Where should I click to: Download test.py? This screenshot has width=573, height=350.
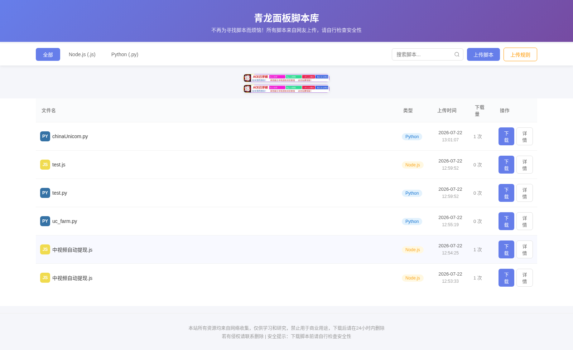506,193
